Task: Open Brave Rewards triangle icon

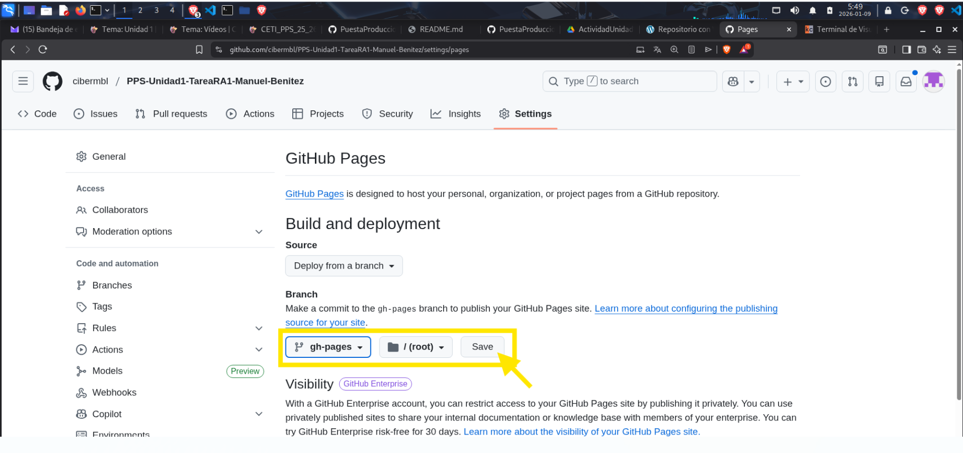Action: pyautogui.click(x=744, y=49)
